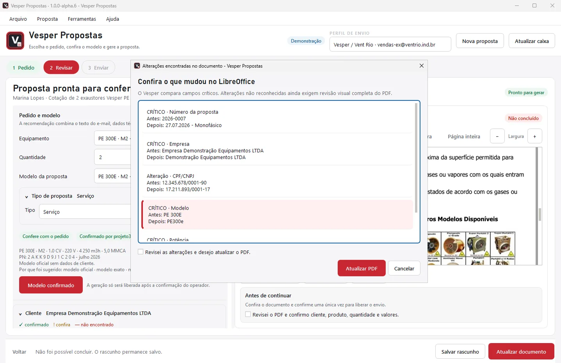Click the 'Confira o que mudou no LibreOffice' heading
This screenshot has height=363, width=561.
196,82
